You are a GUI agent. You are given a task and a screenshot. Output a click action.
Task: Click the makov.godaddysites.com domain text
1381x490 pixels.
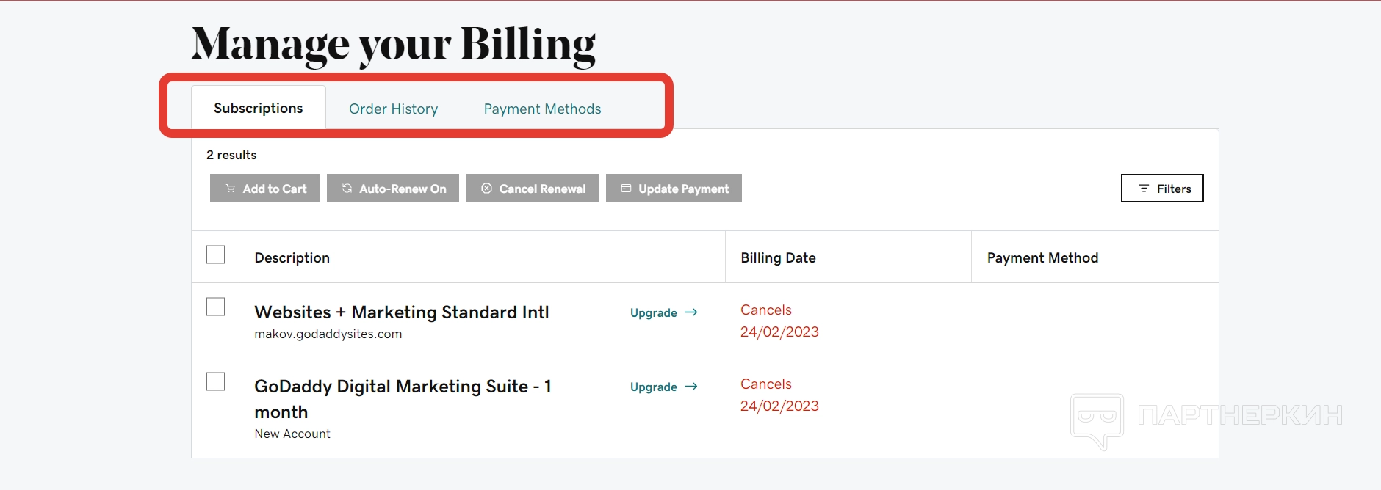tap(328, 334)
